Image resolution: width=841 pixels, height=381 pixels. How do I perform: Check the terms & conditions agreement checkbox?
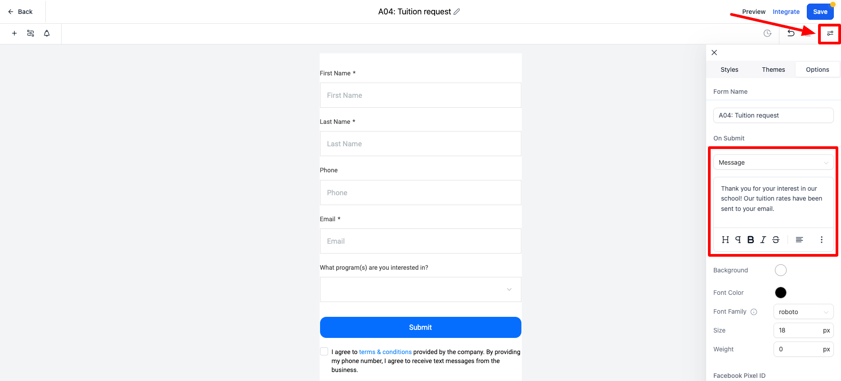(x=324, y=351)
